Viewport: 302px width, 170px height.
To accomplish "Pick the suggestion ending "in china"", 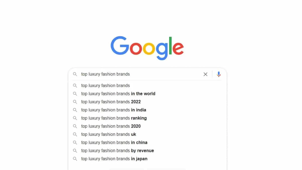I will point(114,143).
